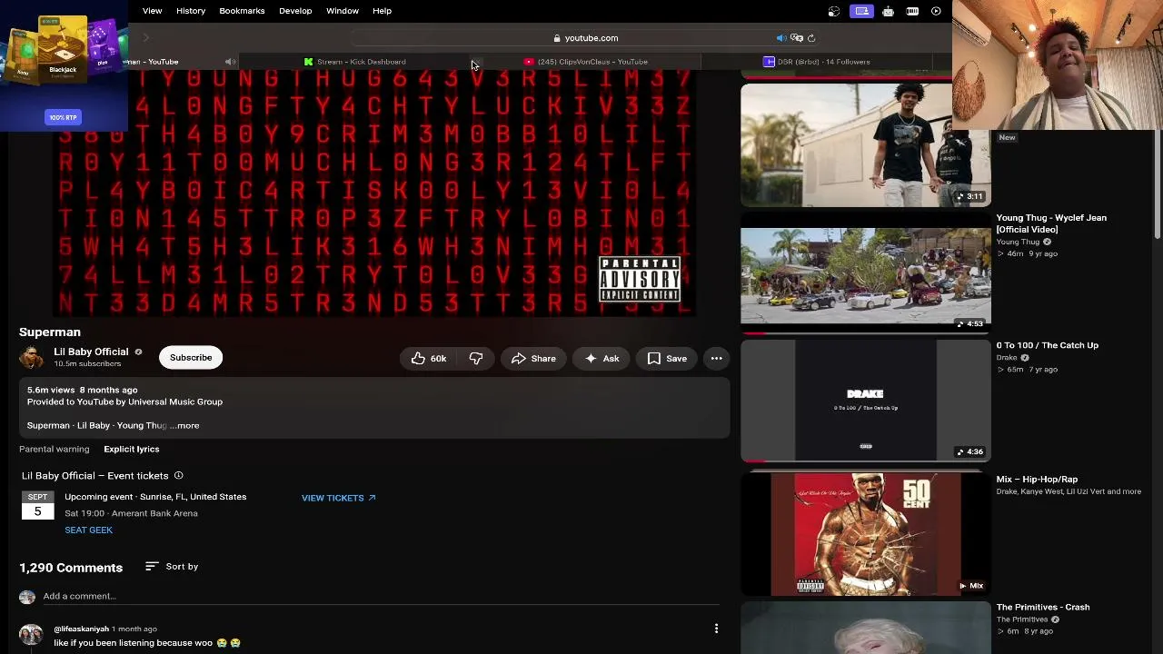The height and width of the screenshot is (654, 1163).
Task: Open The Primitives - Crash thumbnail
Action: coord(865,627)
